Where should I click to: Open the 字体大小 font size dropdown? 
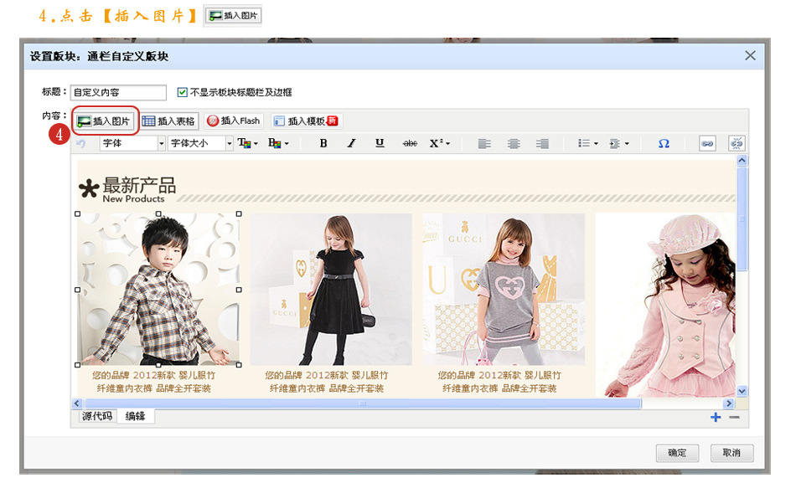[200, 143]
